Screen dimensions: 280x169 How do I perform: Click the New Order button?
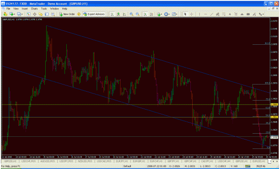pyautogui.click(x=67, y=14)
